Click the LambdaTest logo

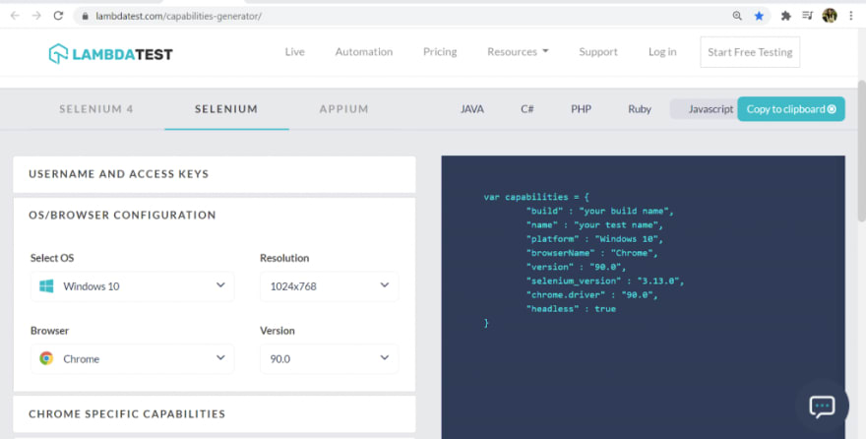click(x=110, y=53)
